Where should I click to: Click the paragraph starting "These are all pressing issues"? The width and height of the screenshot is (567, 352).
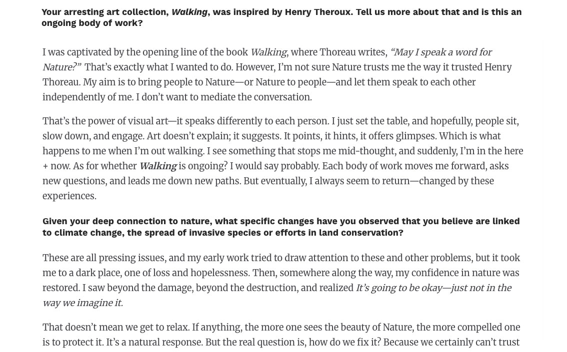[x=281, y=280]
